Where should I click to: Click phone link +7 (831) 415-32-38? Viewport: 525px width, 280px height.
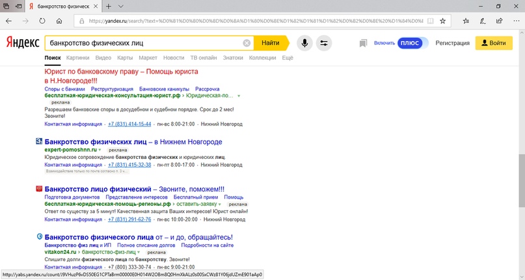(129, 165)
